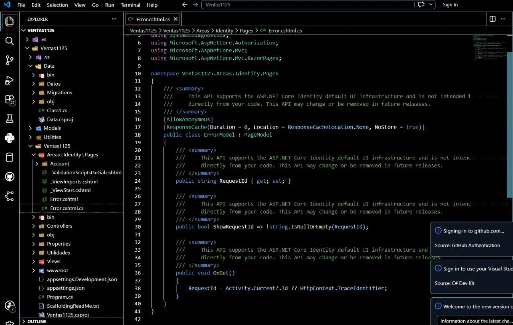Click the Identity breadcrumb segment
513x325 pixels.
224,30
